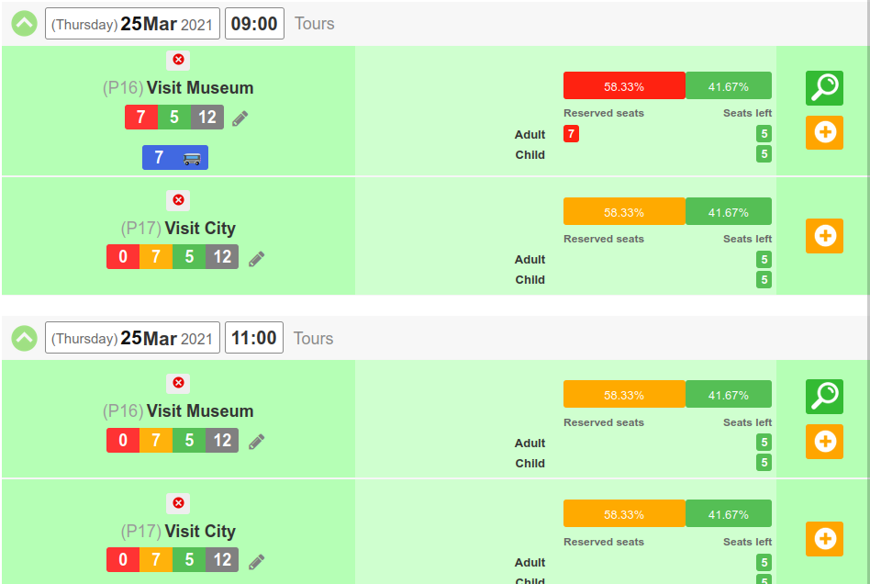The image size is (870, 584).
Task: Collapse the 11:00 tours group chevron
Action: click(x=25, y=338)
